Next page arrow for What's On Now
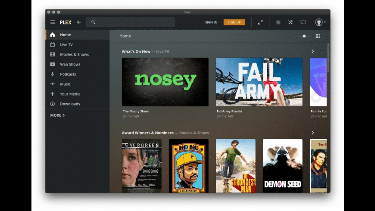This screenshot has width=375, height=211. [312, 51]
